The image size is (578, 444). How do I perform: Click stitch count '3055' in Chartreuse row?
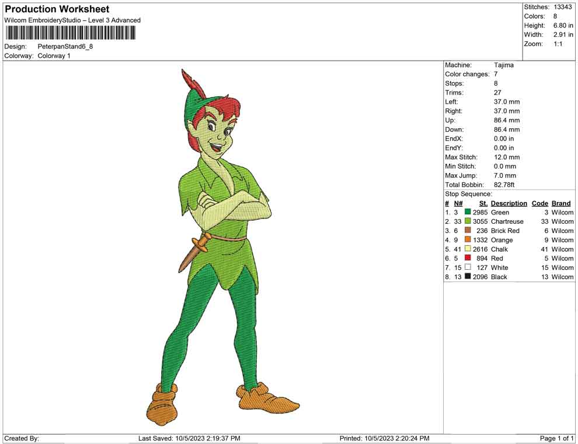(x=480, y=221)
